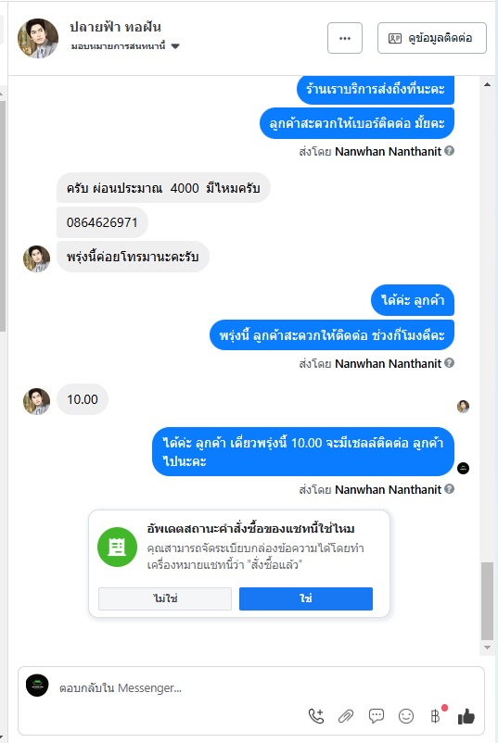Click the green order receipt icon
This screenshot has width=498, height=743.
pyautogui.click(x=117, y=547)
